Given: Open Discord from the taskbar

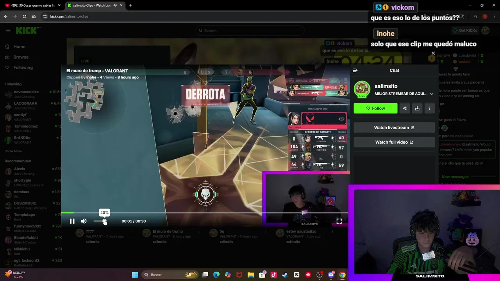Looking at the screenshot, I should (x=331, y=275).
